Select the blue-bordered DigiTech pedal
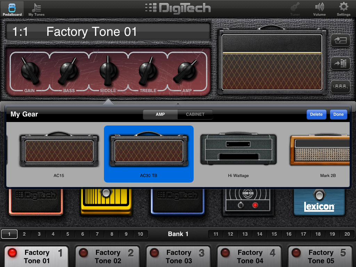Viewport: 356px width, 267px height. tap(178, 201)
